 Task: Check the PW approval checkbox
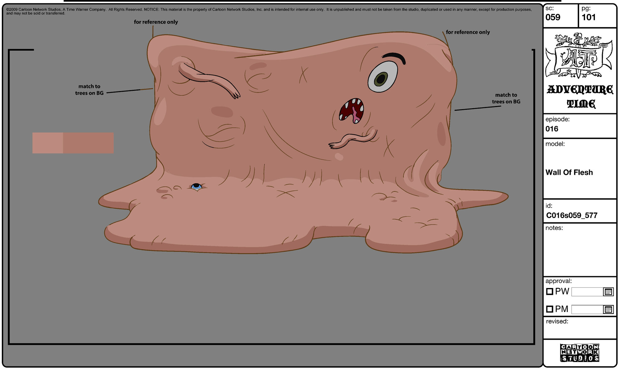point(550,291)
